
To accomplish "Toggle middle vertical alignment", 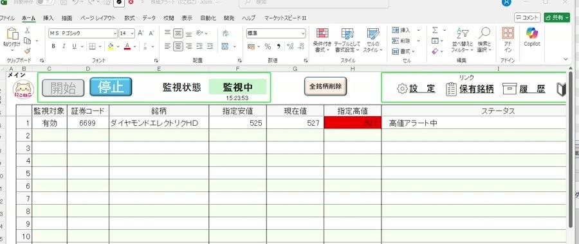I will pyautogui.click(x=178, y=33).
